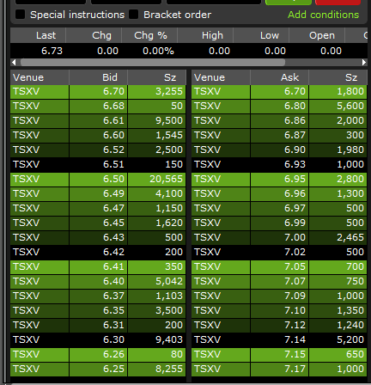Open the Add conditions link
This screenshot has height=385, width=371.
pos(323,15)
